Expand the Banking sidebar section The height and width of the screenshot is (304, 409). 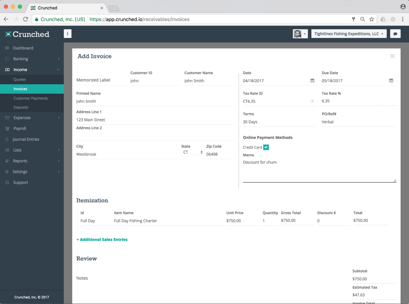click(x=32, y=59)
